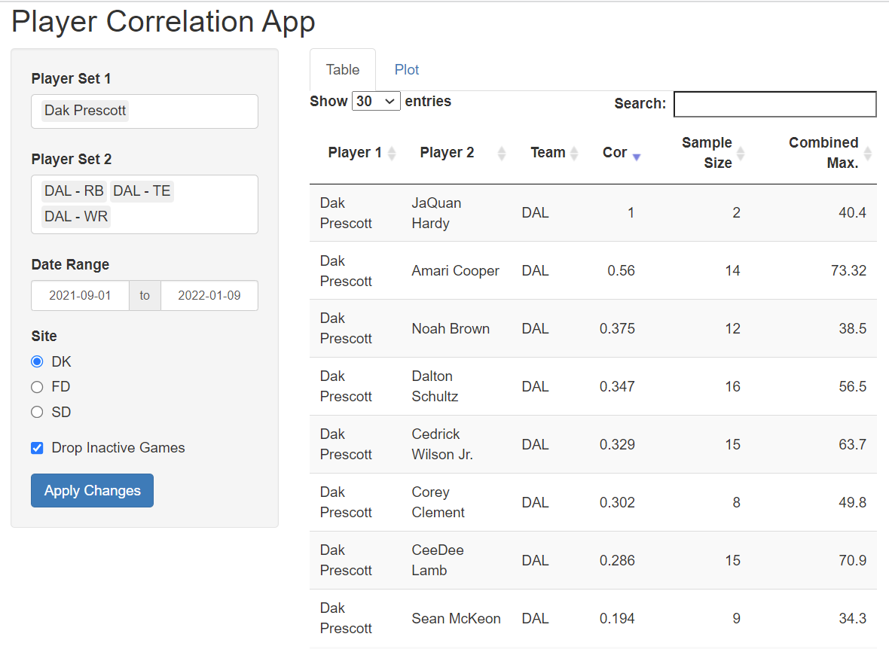
Task: Open the Player Set 1 selector
Action: [x=145, y=111]
